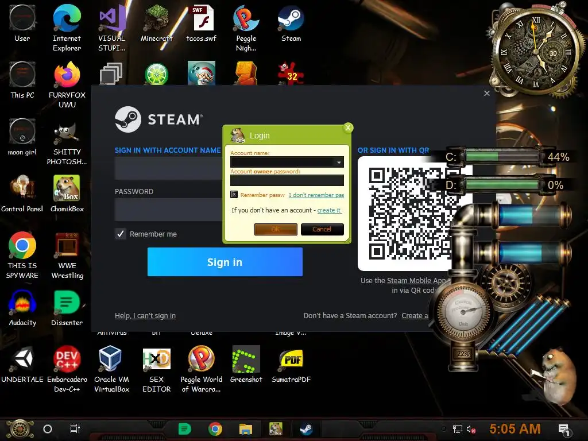
Task: Open the User desktop icon
Action: (22, 24)
